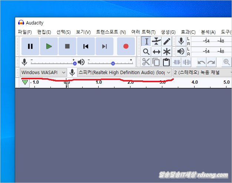
Task: Undo the last action
Action: pos(201,62)
